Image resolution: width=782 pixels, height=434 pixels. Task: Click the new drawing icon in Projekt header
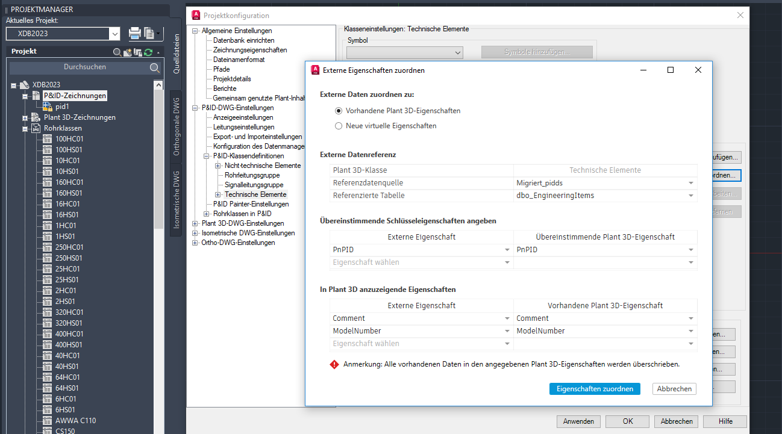[x=128, y=52]
